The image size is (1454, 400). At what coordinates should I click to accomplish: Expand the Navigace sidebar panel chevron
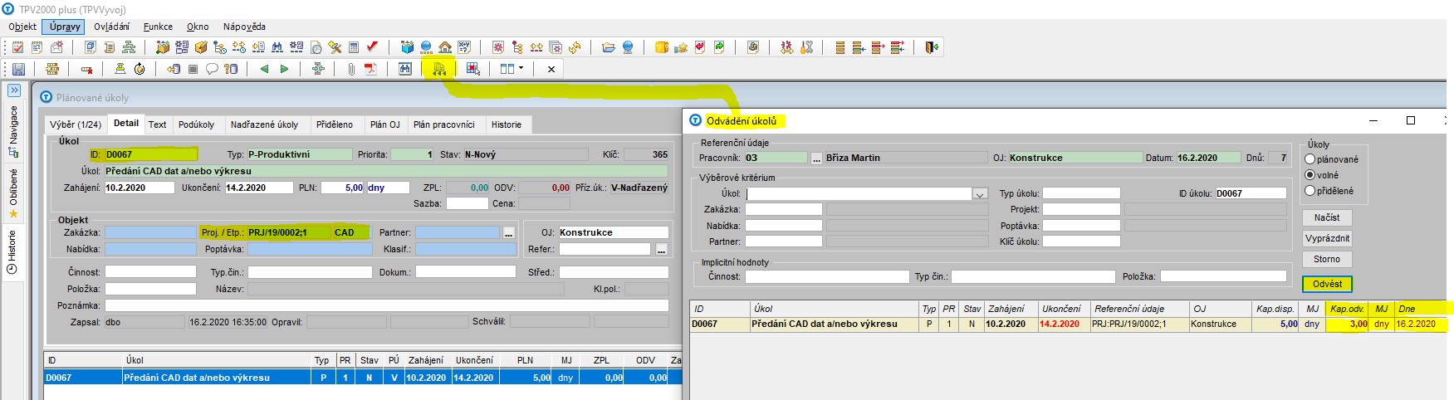coord(14,90)
